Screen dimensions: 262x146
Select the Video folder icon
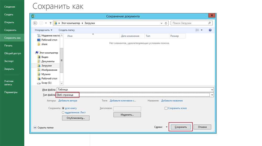click(x=39, y=57)
